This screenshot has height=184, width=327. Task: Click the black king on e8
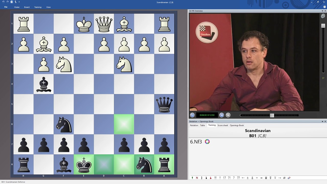coord(84,164)
